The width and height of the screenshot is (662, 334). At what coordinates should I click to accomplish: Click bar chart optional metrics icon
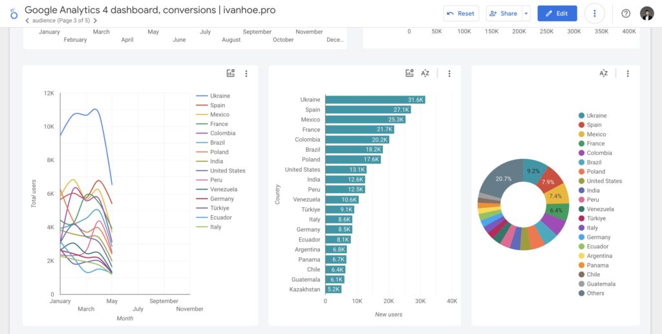409,74
